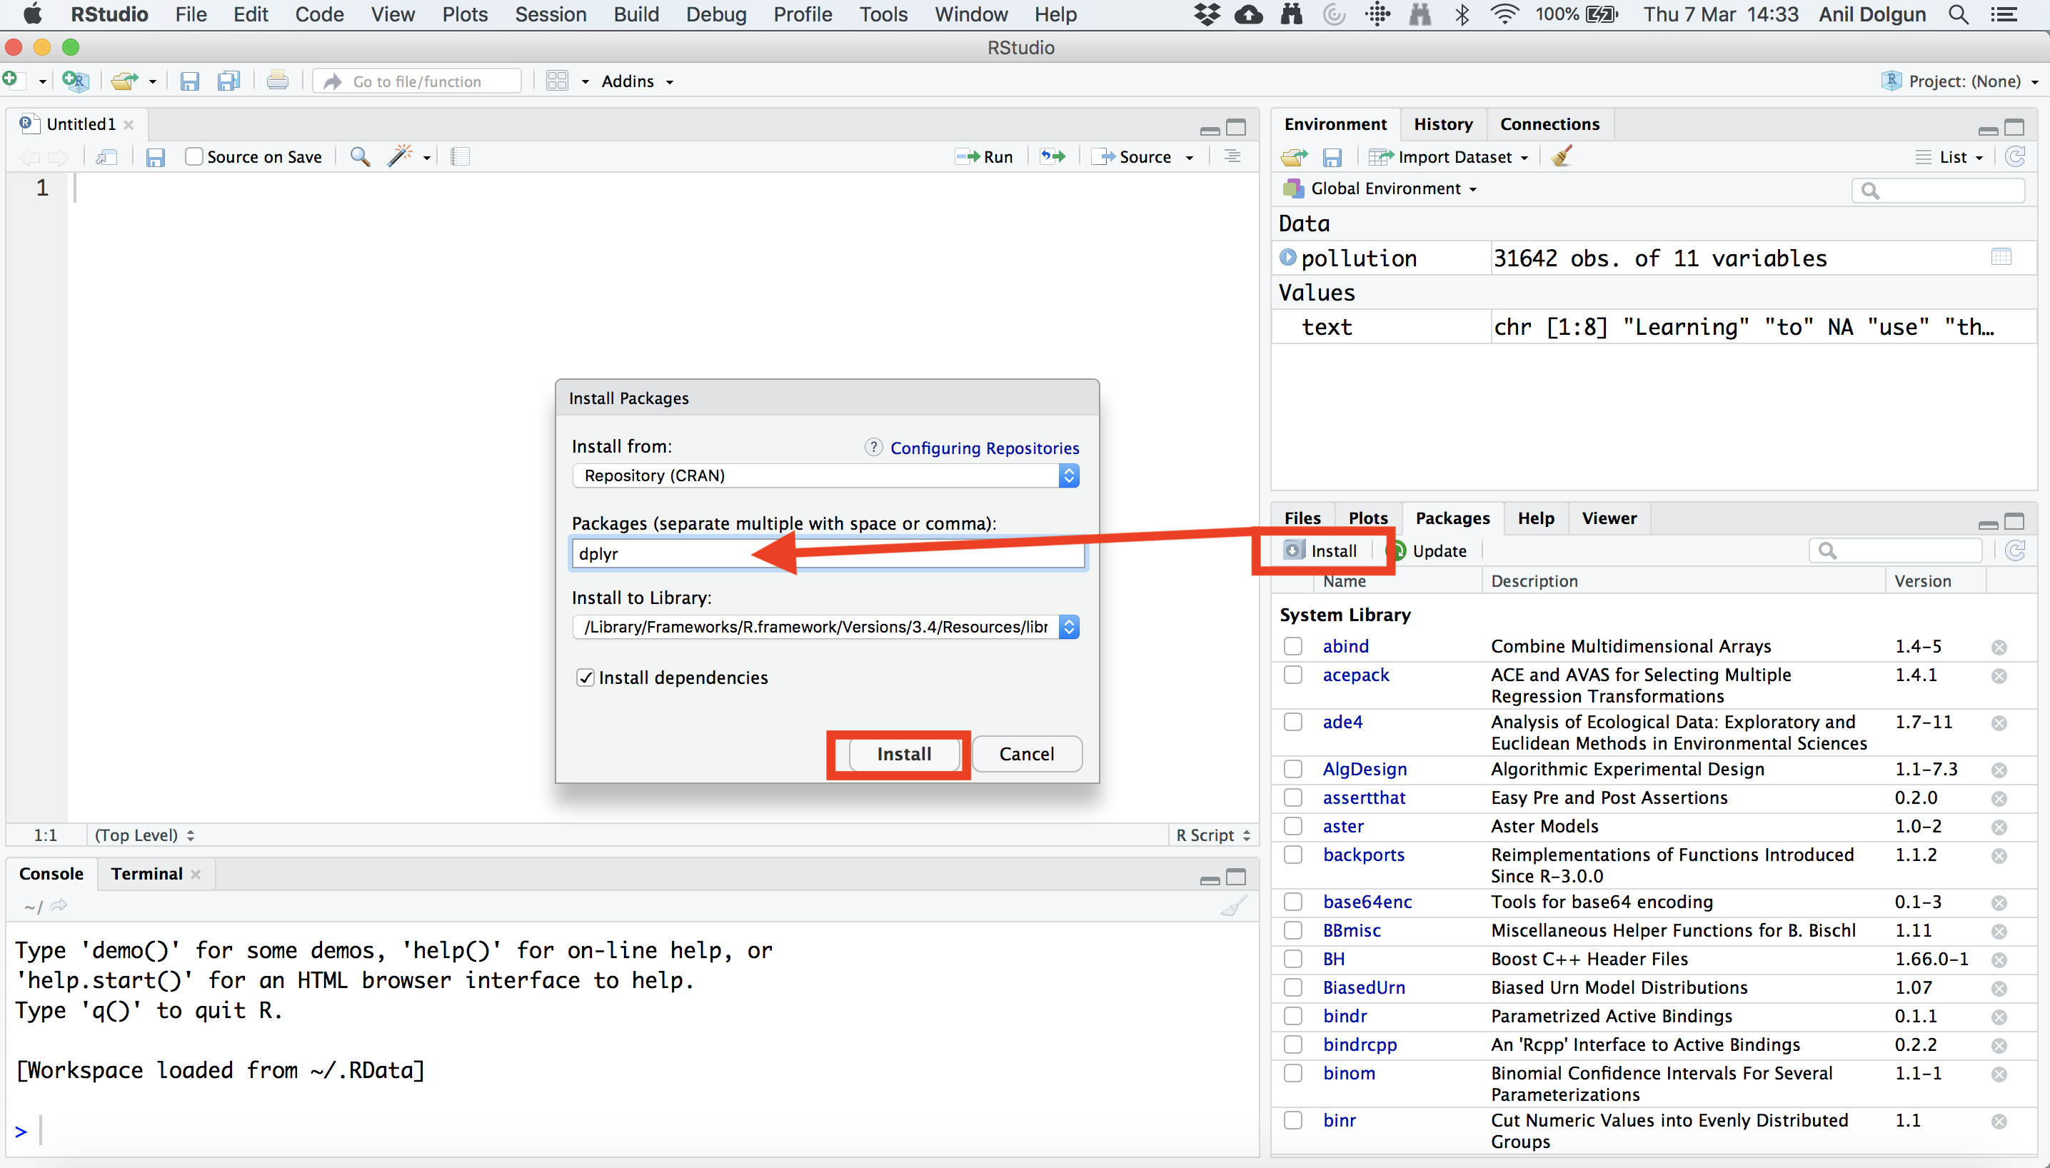Uncheck Install dependencies checkbox
2050x1168 pixels.
(586, 678)
